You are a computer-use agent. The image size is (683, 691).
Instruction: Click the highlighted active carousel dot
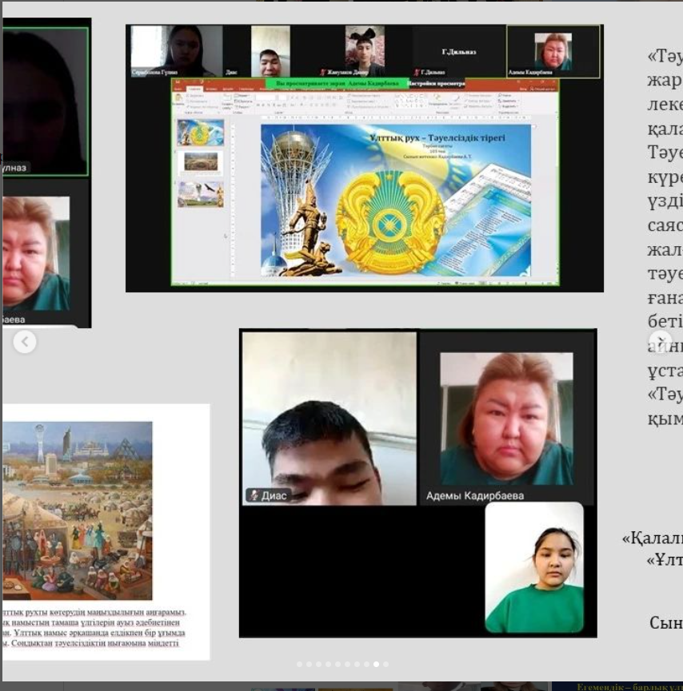[377, 664]
